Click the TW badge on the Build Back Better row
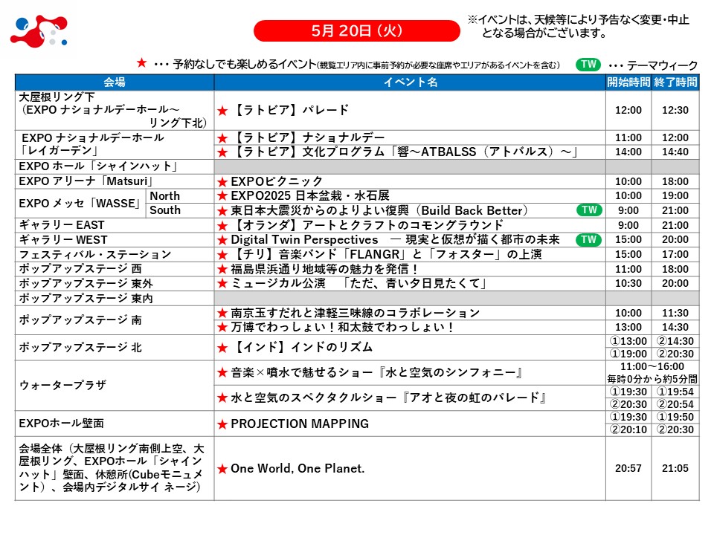 (x=589, y=210)
